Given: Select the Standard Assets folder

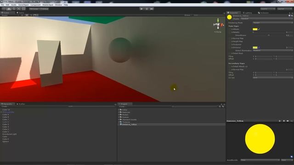Looking at the screenshot, I should pos(129,120).
